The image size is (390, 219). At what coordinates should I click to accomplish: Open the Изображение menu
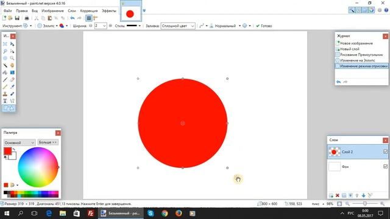coord(52,11)
